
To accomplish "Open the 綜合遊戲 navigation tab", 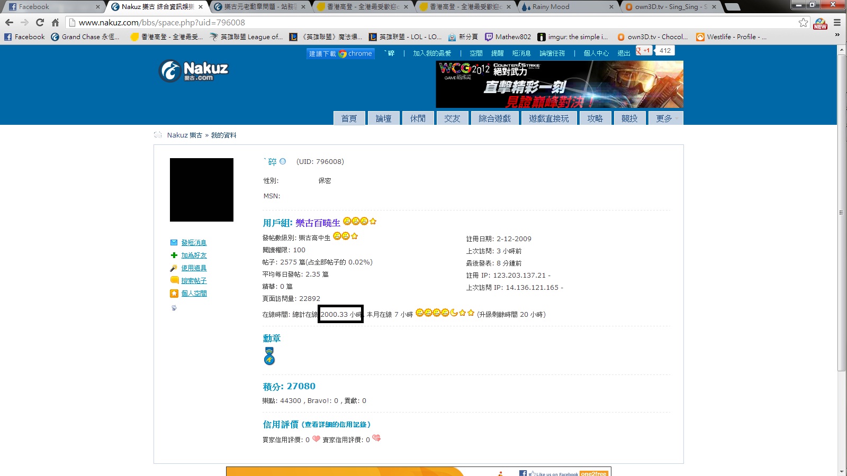I will coord(494,118).
